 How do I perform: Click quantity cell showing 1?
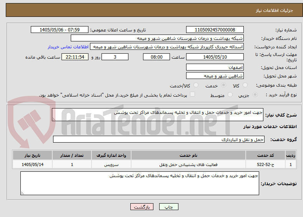pos(72,164)
